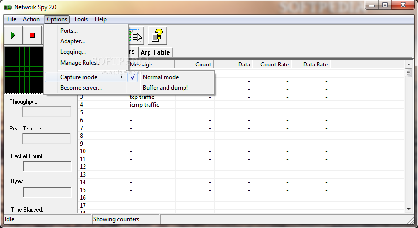Select Become server... option
The width and height of the screenshot is (418, 228).
tap(81, 88)
